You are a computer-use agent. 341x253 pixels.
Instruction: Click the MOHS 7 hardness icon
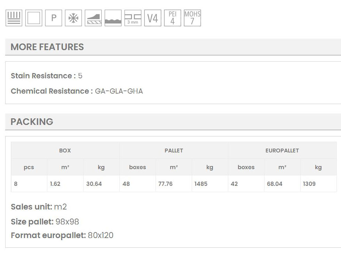[x=192, y=18]
